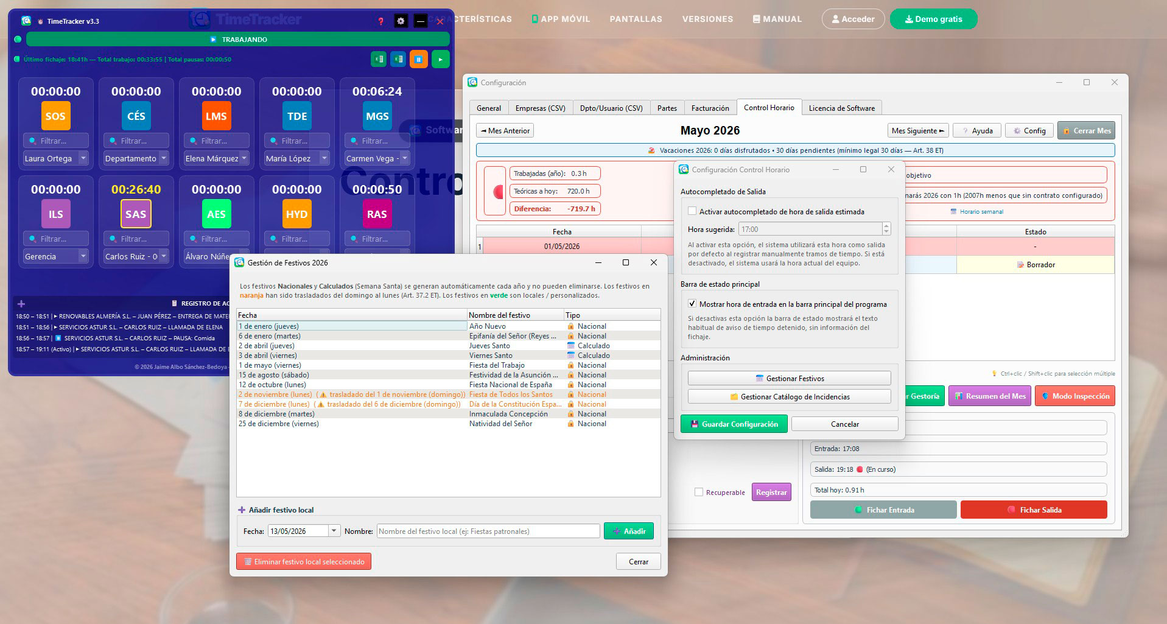Click Eliminar festivo local seleccionado
The width and height of the screenshot is (1167, 624).
[x=304, y=561]
